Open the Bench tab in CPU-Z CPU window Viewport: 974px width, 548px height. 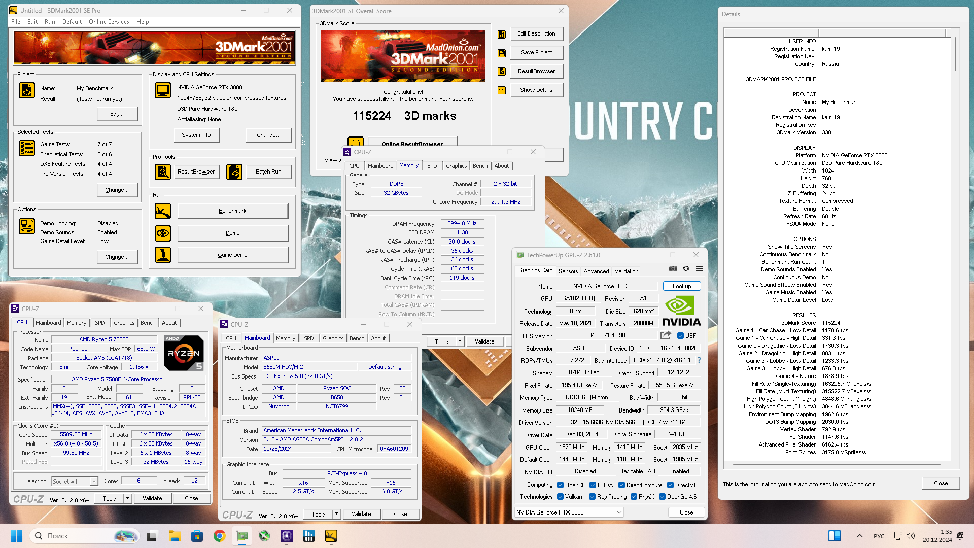coord(148,323)
